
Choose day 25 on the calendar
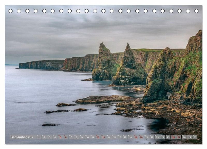tap(168, 137)
